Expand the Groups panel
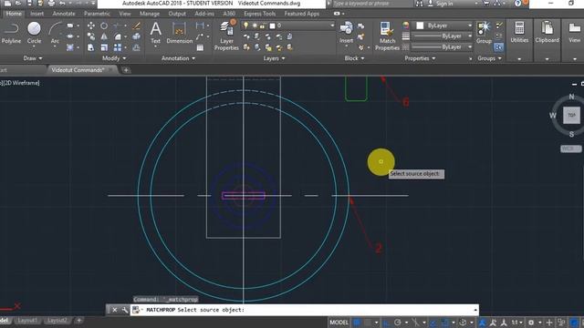Viewport: 584px width, 328px height. (x=489, y=58)
